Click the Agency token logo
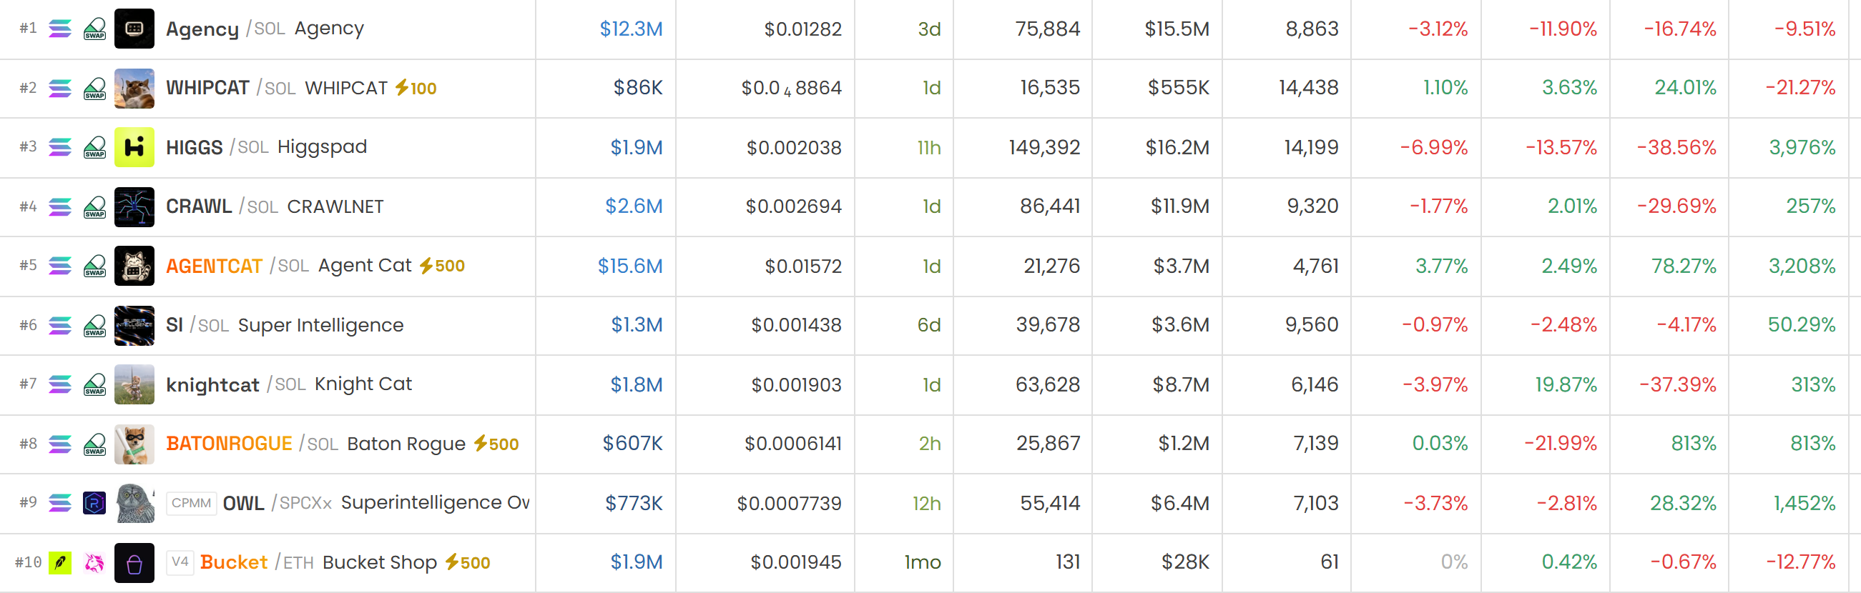 [134, 29]
